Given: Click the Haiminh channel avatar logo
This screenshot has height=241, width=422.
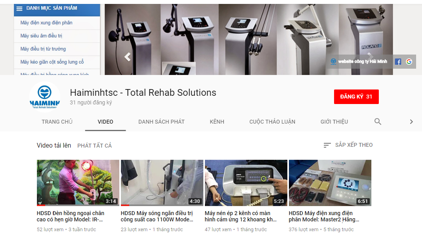Looking at the screenshot, I should (45, 97).
